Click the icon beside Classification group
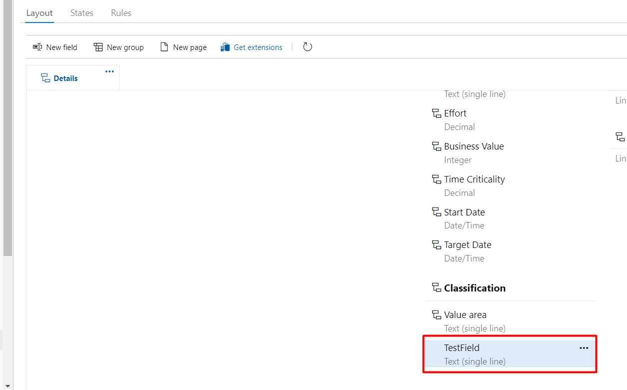The image size is (627, 390). (437, 288)
